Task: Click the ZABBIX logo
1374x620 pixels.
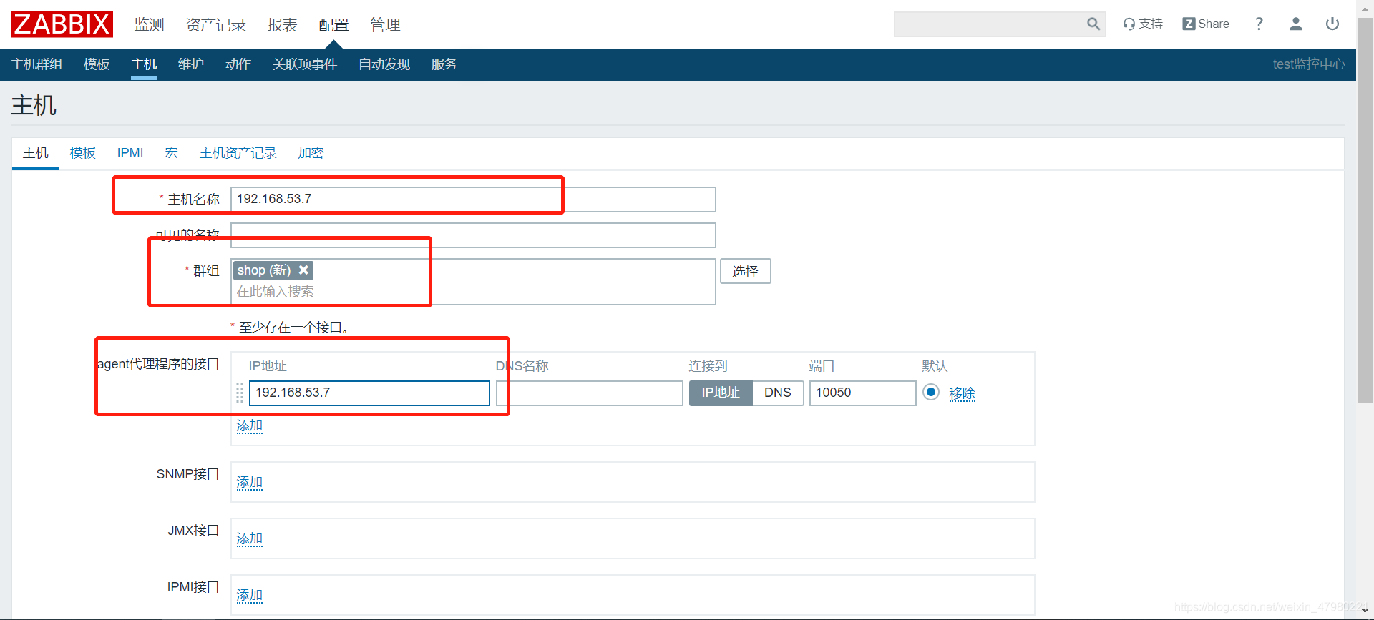Action: tap(62, 24)
